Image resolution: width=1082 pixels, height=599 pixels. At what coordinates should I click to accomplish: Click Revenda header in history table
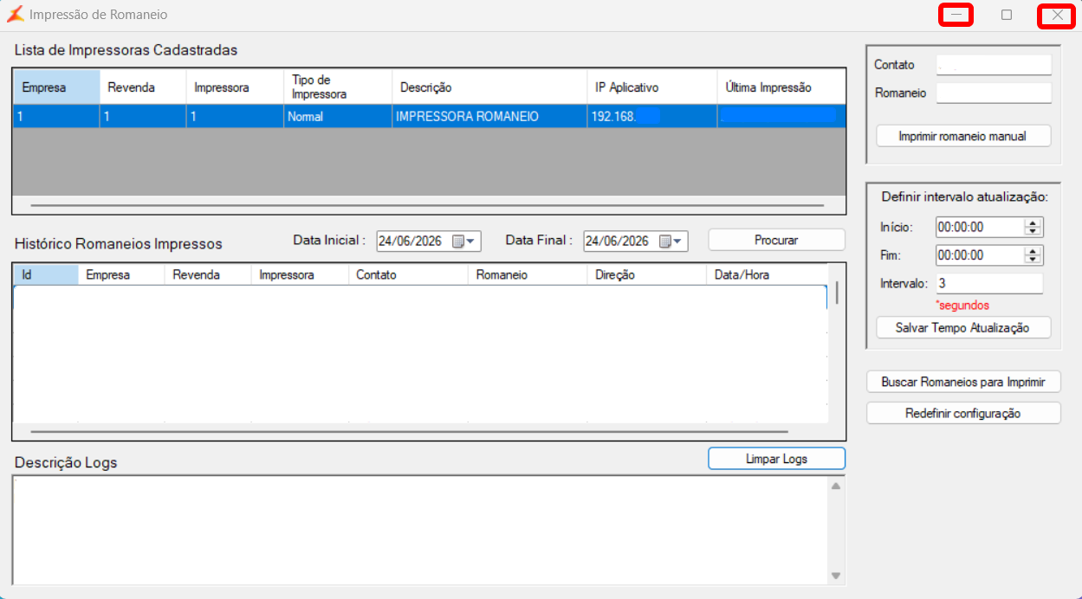tap(208, 274)
